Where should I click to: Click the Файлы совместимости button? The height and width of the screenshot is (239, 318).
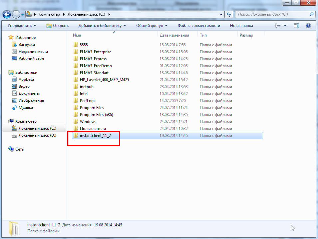199,26
